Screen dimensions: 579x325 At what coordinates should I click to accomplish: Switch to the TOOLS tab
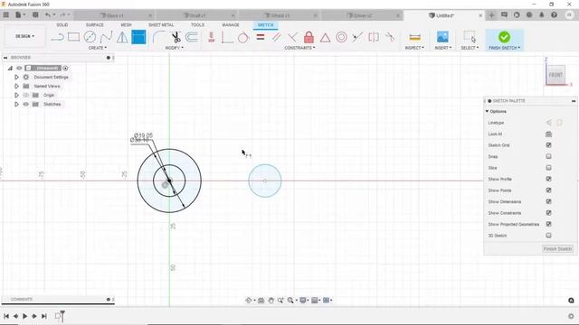click(197, 24)
